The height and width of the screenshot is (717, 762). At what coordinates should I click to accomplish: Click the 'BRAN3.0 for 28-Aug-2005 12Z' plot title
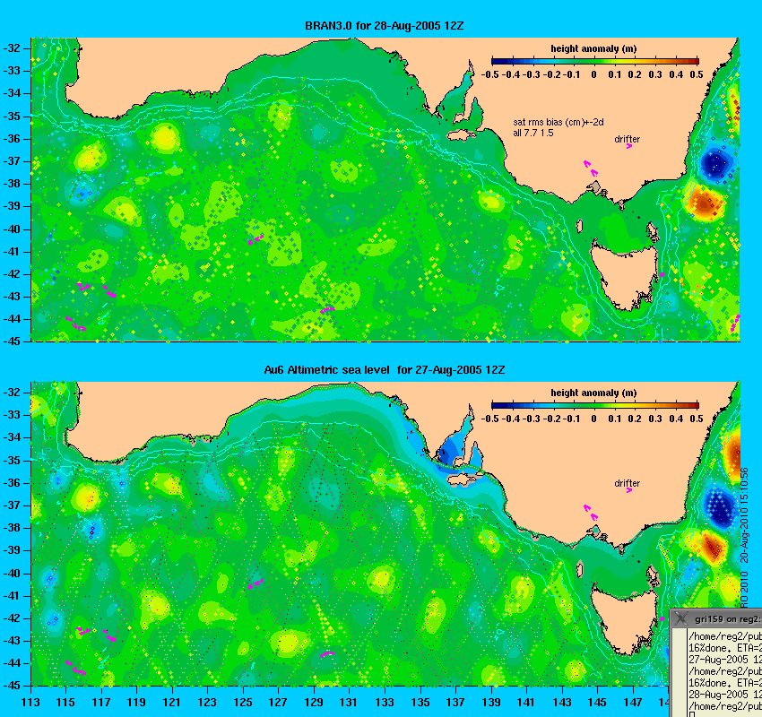(384, 26)
